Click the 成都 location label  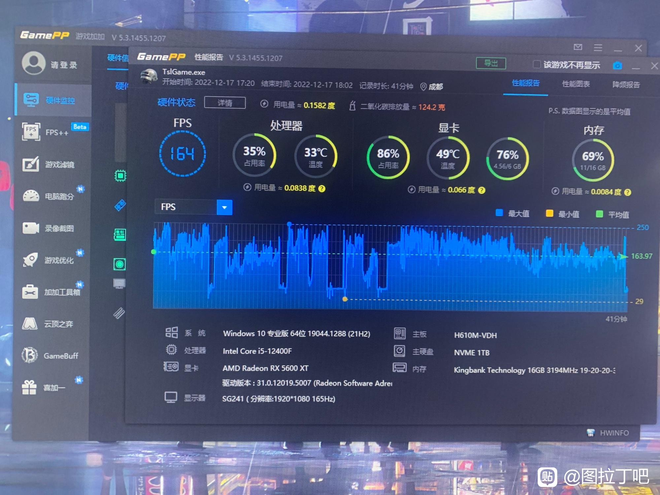tap(436, 87)
